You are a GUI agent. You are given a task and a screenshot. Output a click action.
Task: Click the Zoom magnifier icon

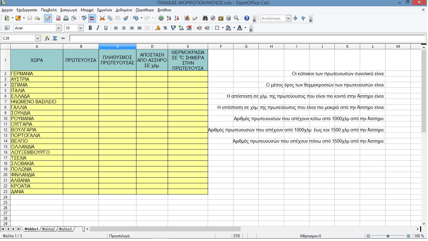point(237,18)
